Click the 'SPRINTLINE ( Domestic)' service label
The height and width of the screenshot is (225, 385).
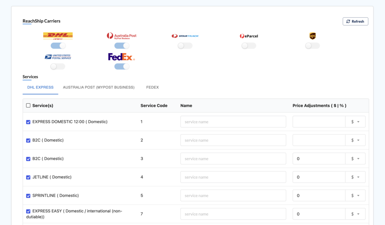[x=56, y=196]
